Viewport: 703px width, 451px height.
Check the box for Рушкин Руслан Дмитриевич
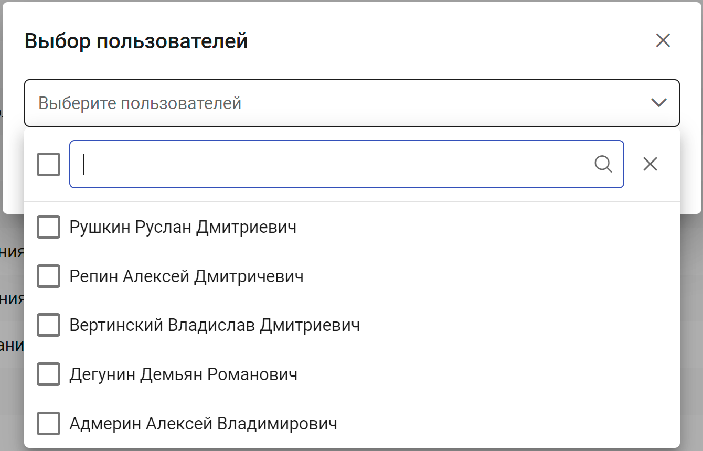coord(48,227)
